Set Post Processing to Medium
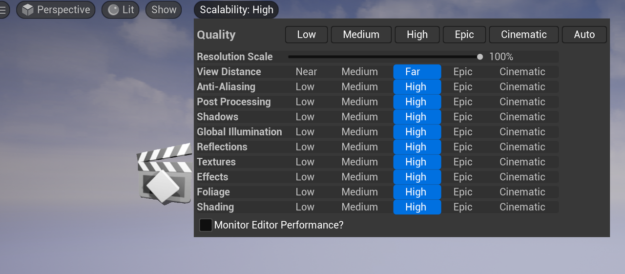Screen dimensions: 625x274 359,102
